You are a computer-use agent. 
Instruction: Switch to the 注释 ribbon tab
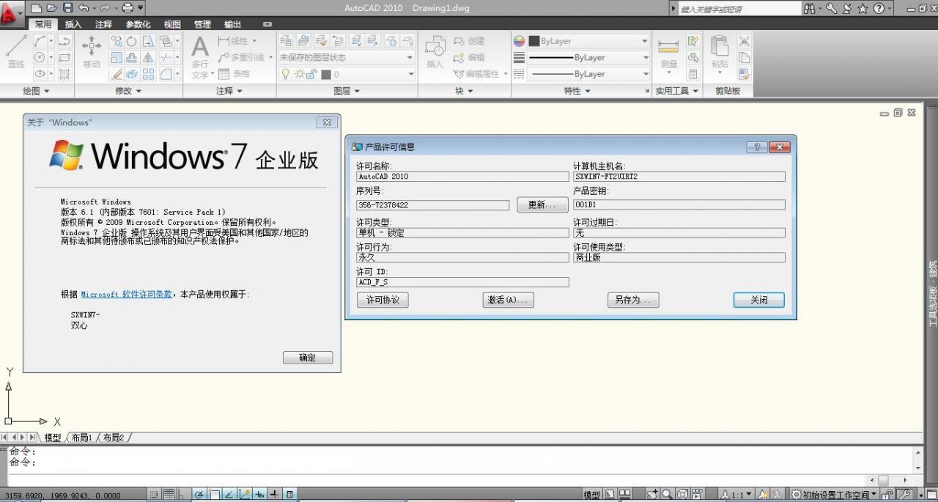click(103, 24)
